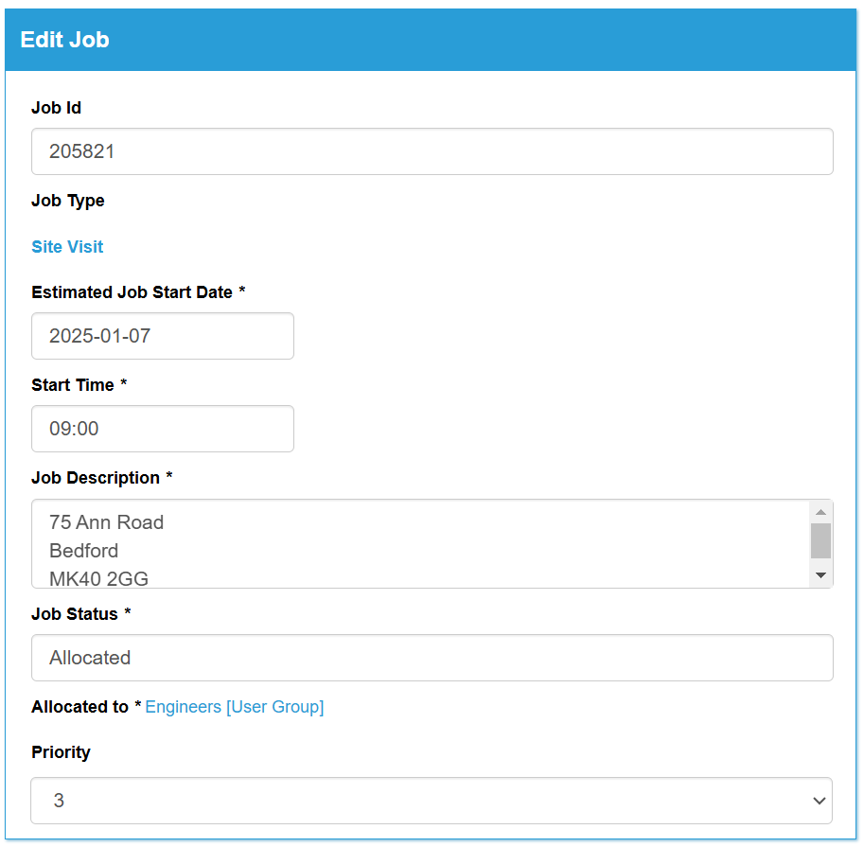Viewport: 864px width, 847px height.
Task: Click the Job Type label
Action: pyautogui.click(x=68, y=202)
